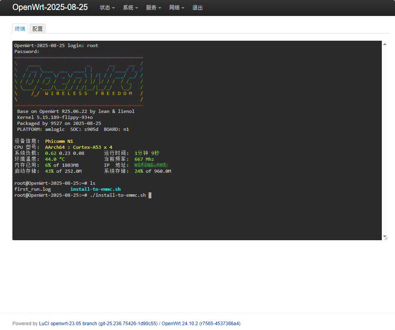Open the 系统 dropdown menu
This screenshot has width=395, height=330.
(130, 8)
